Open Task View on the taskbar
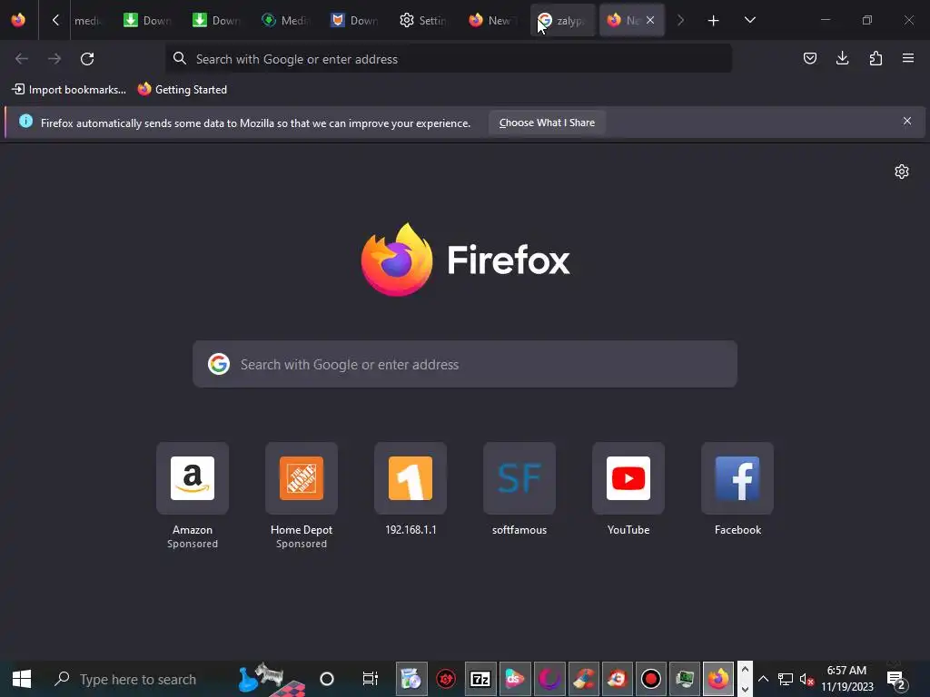The image size is (930, 697). [371, 679]
